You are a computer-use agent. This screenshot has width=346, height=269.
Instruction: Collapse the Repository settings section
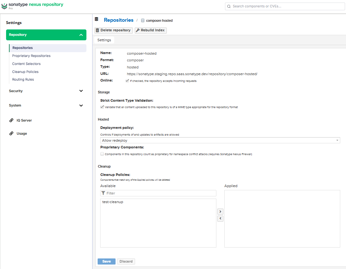click(x=46, y=35)
